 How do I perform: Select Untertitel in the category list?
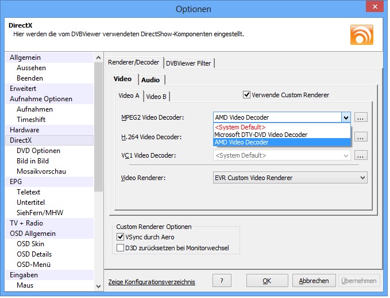(x=50, y=203)
